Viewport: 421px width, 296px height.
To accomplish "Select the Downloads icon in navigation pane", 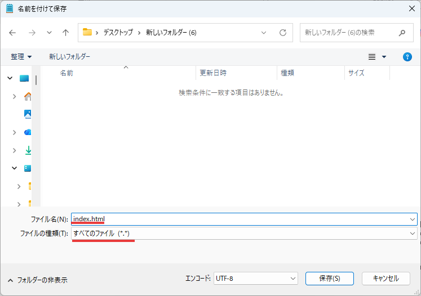I will click(x=28, y=150).
